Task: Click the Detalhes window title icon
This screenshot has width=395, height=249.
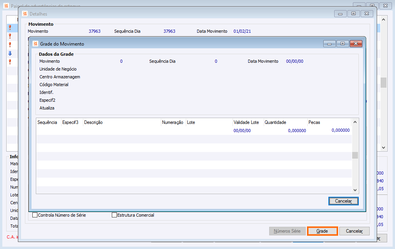Action: 25,14
